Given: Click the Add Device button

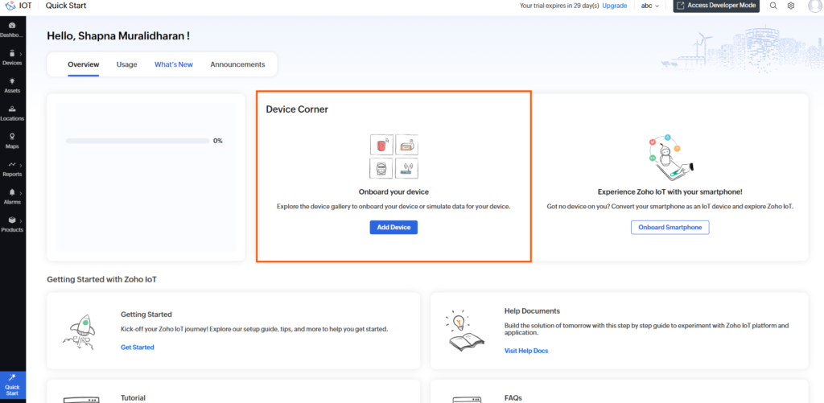Looking at the screenshot, I should [x=393, y=228].
